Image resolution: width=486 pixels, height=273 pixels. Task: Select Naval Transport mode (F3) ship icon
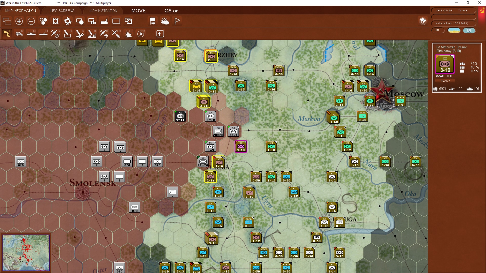tap(31, 34)
